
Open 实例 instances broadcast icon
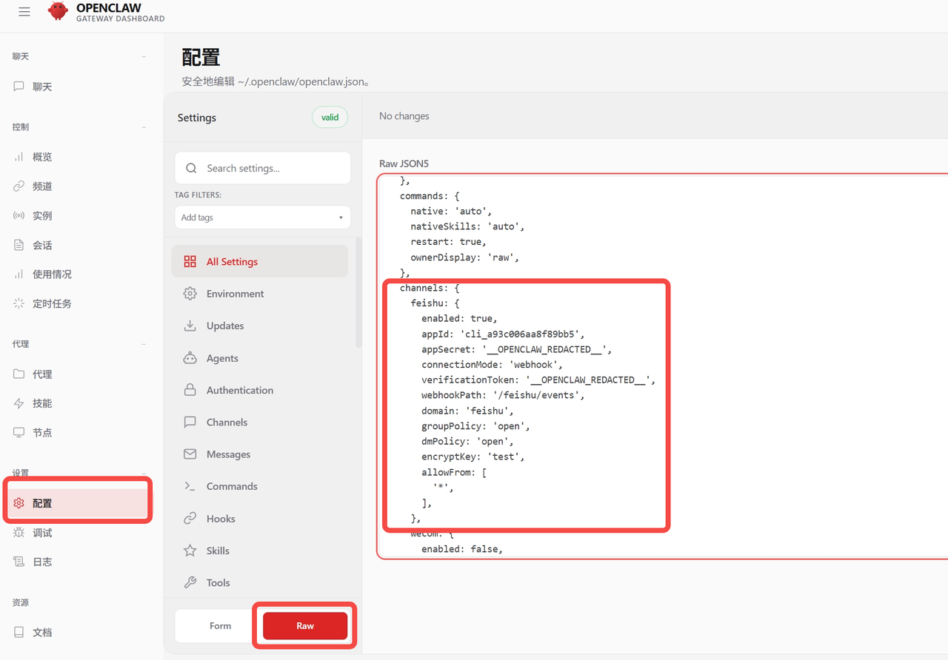[x=19, y=216]
